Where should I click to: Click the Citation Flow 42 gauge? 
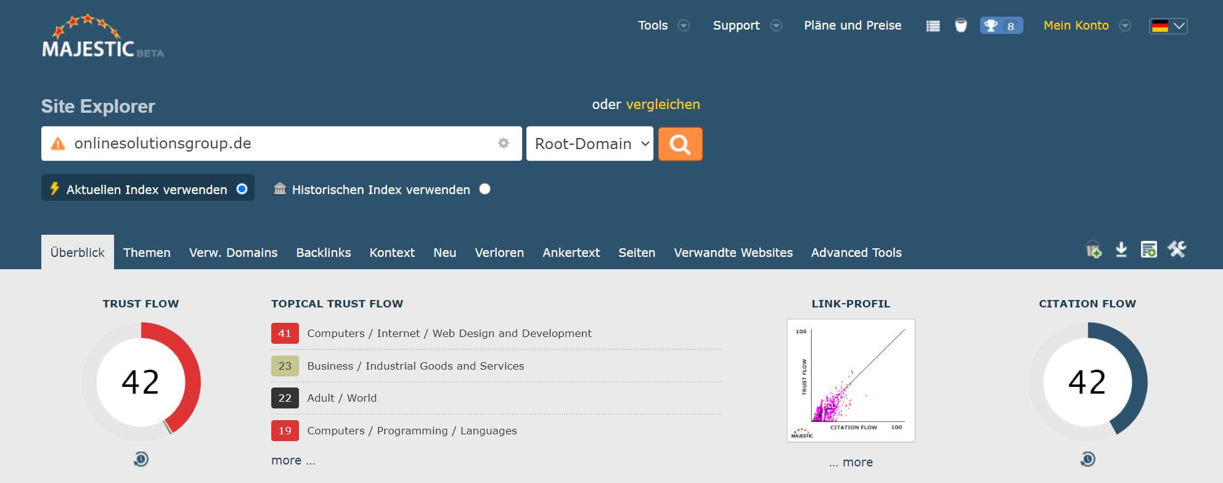1087,381
